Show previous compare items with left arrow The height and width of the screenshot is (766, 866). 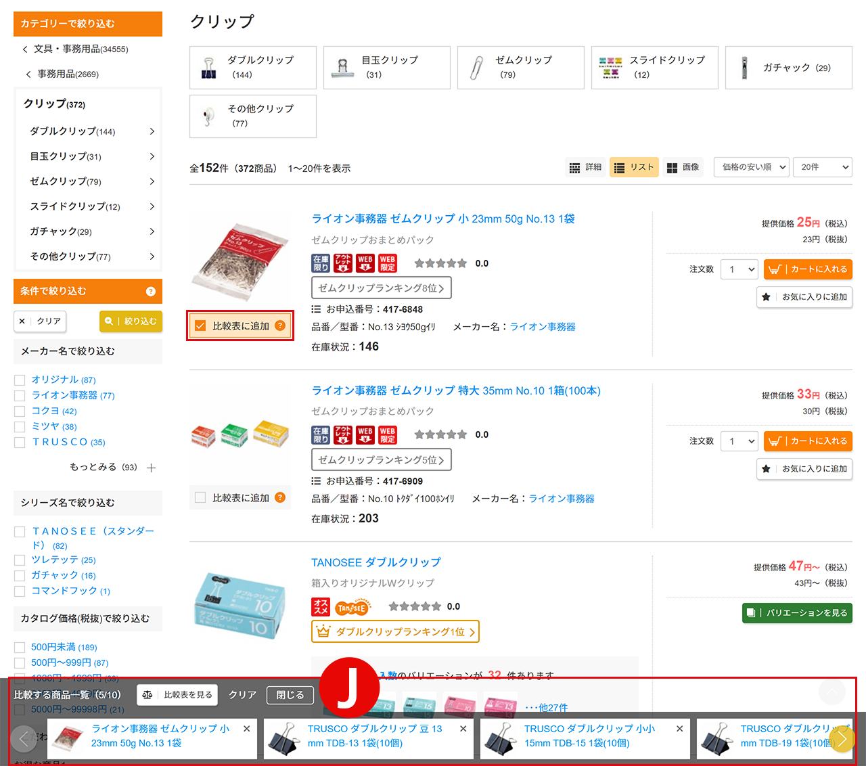(x=24, y=739)
